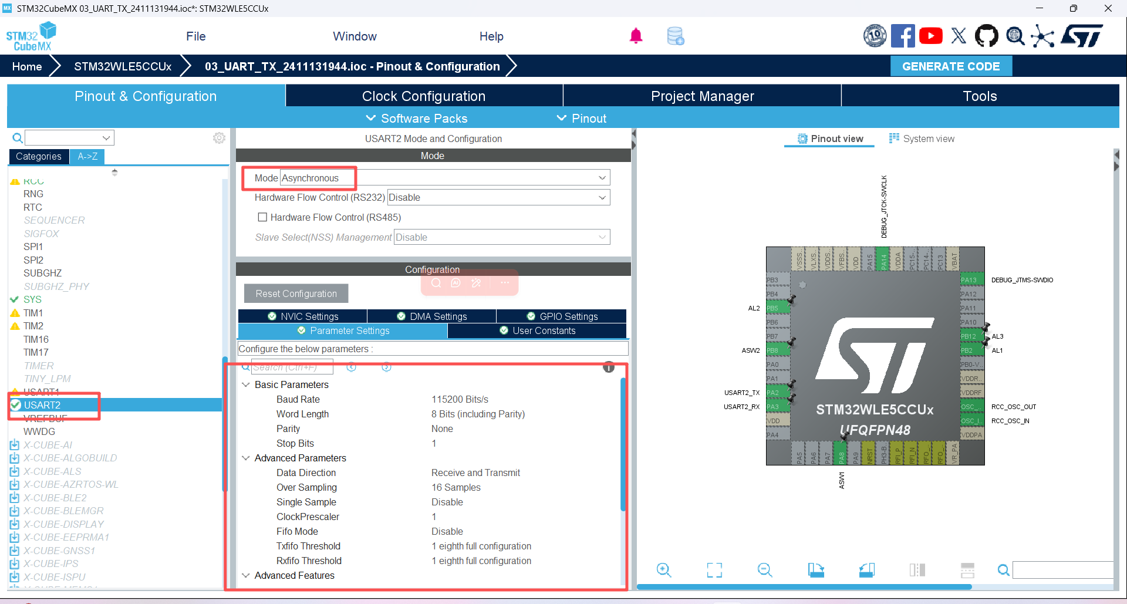Enable Hardware Flow Control (RS485) checkbox
1127x604 pixels.
(262, 217)
